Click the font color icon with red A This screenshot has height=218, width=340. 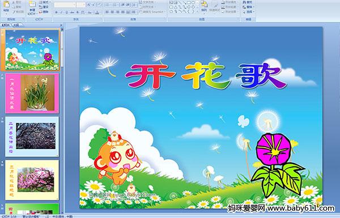click(x=97, y=12)
